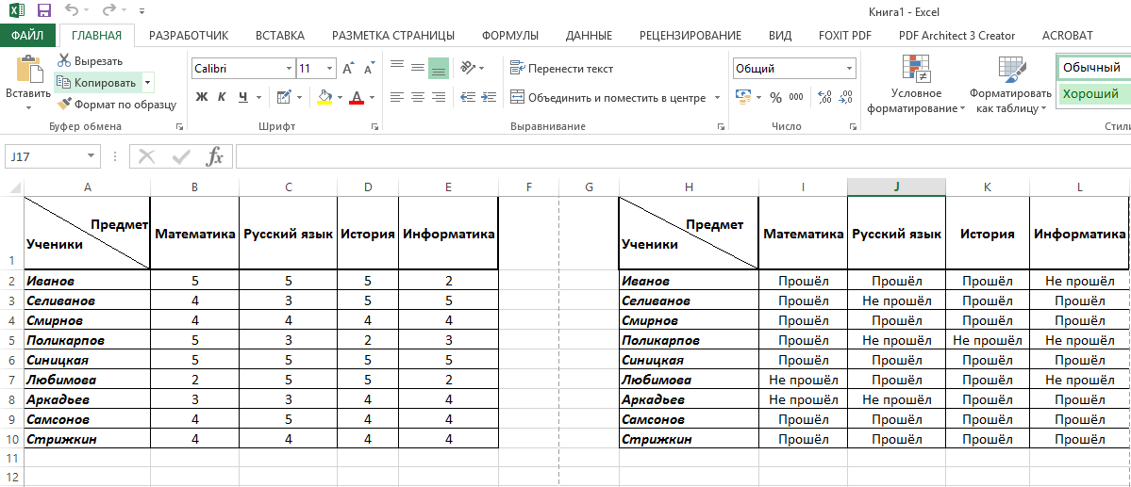Switch to the ДАННЫЕ tab
This screenshot has width=1131, height=487.
coord(589,35)
